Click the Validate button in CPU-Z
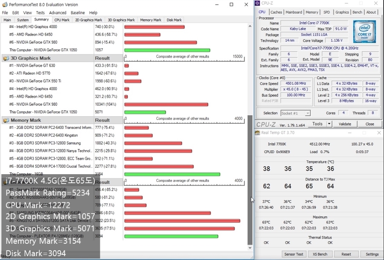Screen dimensions: 384x260 pos(345,124)
